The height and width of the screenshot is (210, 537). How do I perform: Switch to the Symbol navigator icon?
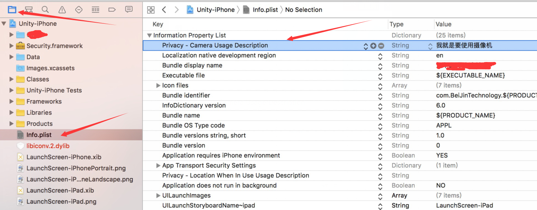click(x=29, y=10)
